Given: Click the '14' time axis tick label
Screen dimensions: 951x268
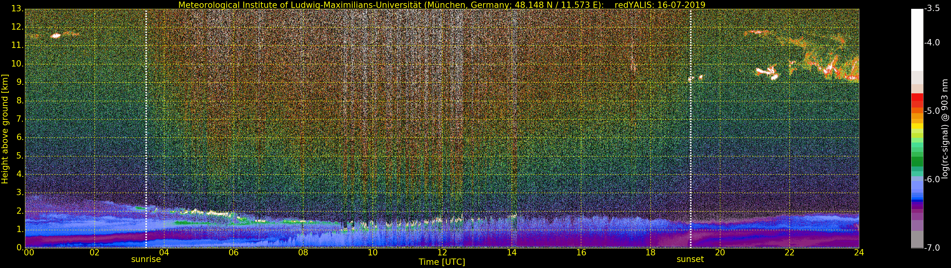Looking at the screenshot, I should (512, 252).
